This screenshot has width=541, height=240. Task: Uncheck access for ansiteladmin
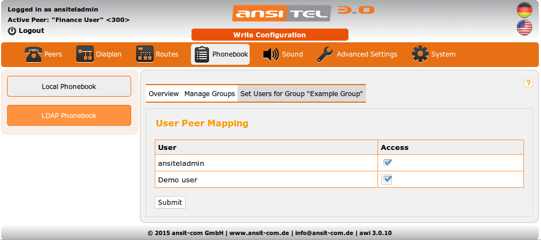[387, 163]
